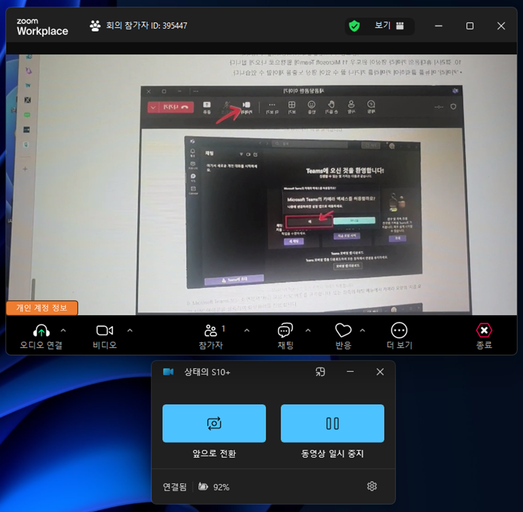
Task: Expand participants options chevron
Action: (246, 330)
